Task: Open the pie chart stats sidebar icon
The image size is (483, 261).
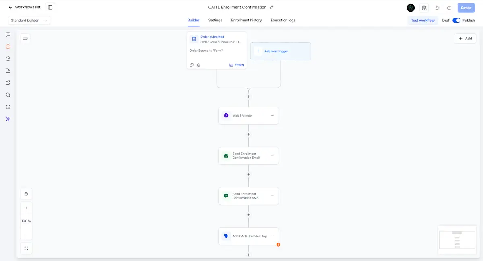Action: point(8,59)
